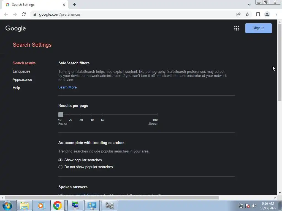Open Chrome's three-dot menu
This screenshot has width=282, height=211.
(x=276, y=14)
